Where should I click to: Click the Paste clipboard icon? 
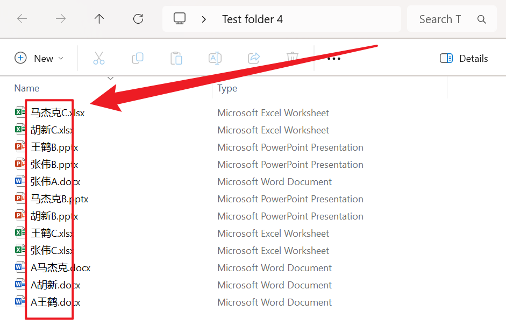(x=176, y=58)
